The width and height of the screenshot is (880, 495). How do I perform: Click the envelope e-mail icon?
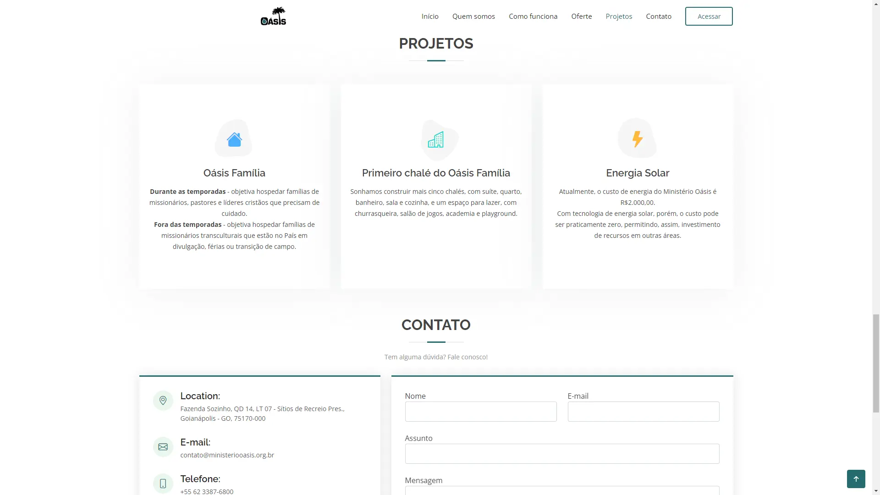click(x=163, y=447)
